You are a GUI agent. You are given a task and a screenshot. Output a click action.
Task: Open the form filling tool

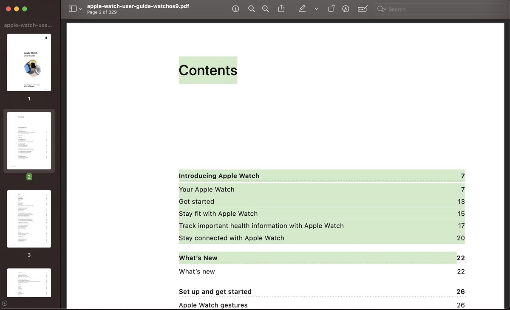coord(363,9)
